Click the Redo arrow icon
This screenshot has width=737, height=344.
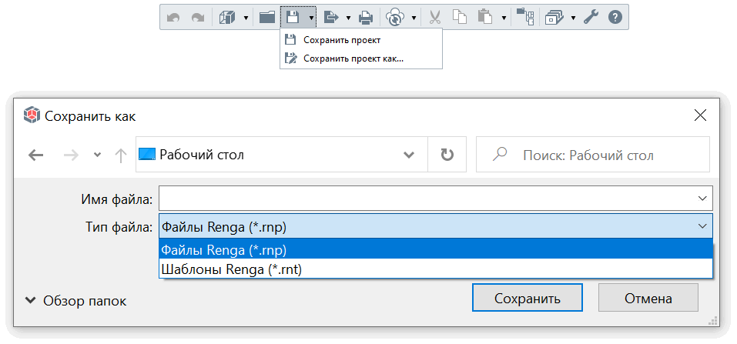click(198, 18)
